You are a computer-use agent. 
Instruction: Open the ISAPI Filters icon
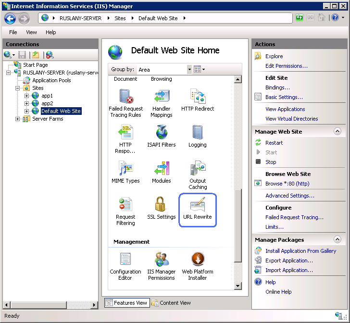point(161,137)
